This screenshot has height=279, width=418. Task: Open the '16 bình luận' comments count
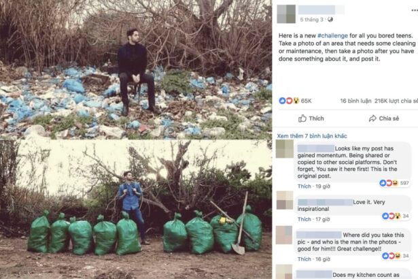pos(355,101)
